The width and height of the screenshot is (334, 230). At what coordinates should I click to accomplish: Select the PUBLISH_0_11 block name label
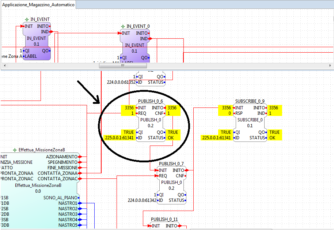(164, 219)
